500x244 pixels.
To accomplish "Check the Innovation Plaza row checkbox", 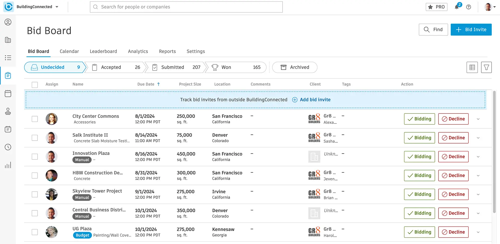I will coord(35,157).
